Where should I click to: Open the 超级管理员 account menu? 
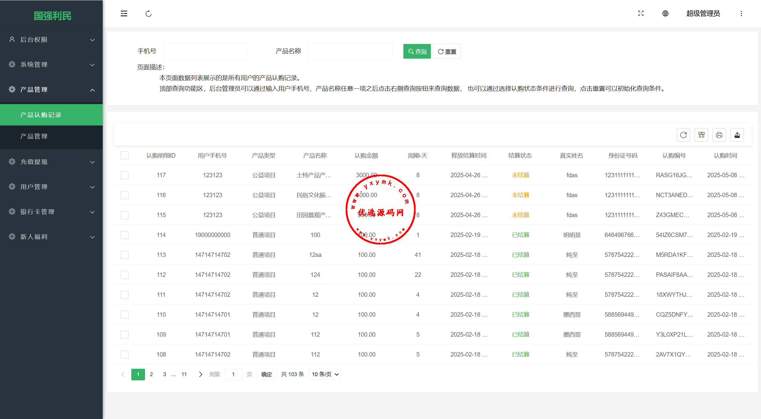703,13
